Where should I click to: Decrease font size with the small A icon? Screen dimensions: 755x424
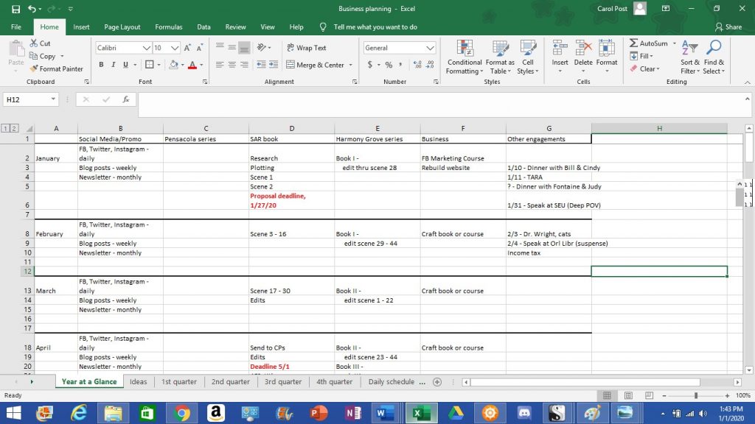click(x=199, y=48)
